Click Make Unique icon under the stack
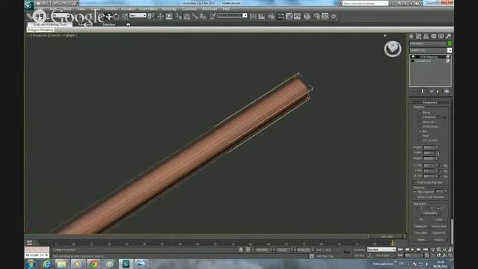 click(x=432, y=91)
